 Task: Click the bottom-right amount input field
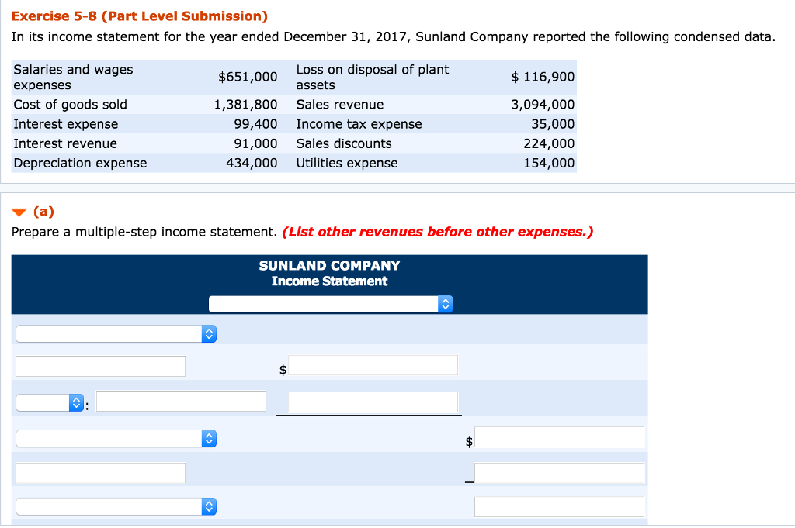559,506
